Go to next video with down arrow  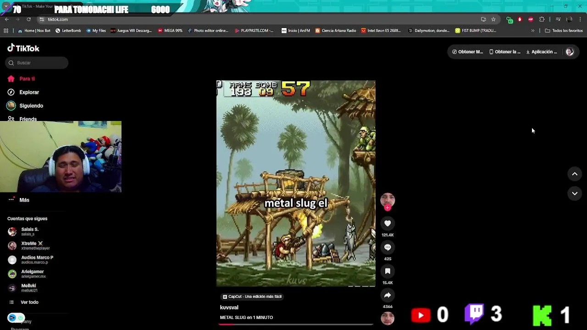575,193
